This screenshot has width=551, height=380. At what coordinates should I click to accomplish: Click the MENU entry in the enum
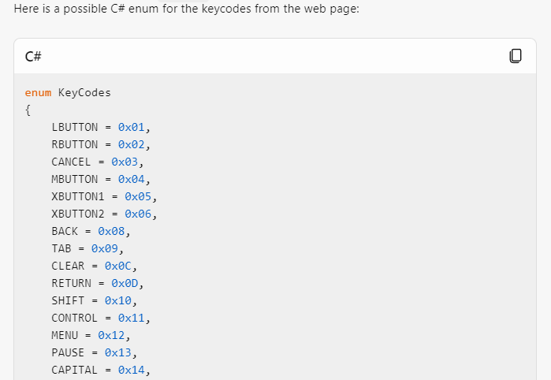65,335
